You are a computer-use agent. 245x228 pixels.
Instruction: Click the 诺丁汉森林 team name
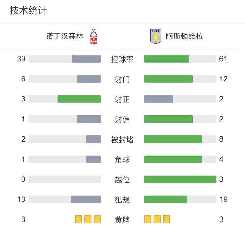click(65, 36)
